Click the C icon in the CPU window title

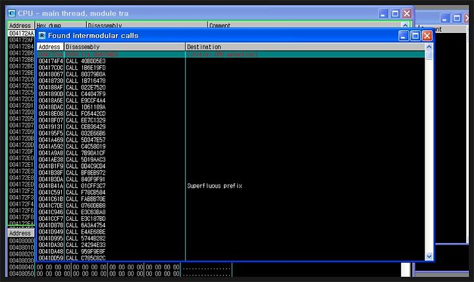(x=12, y=13)
